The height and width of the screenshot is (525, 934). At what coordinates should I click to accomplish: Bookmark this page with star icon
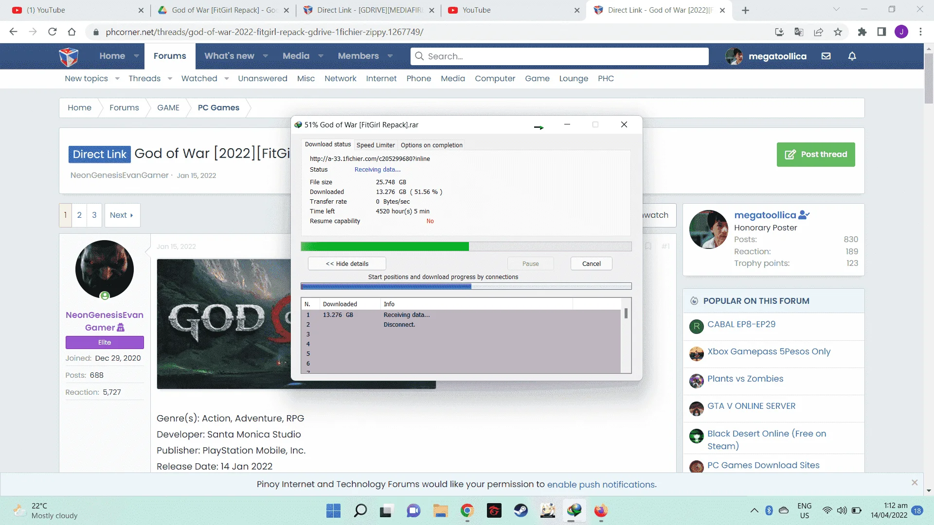click(838, 32)
